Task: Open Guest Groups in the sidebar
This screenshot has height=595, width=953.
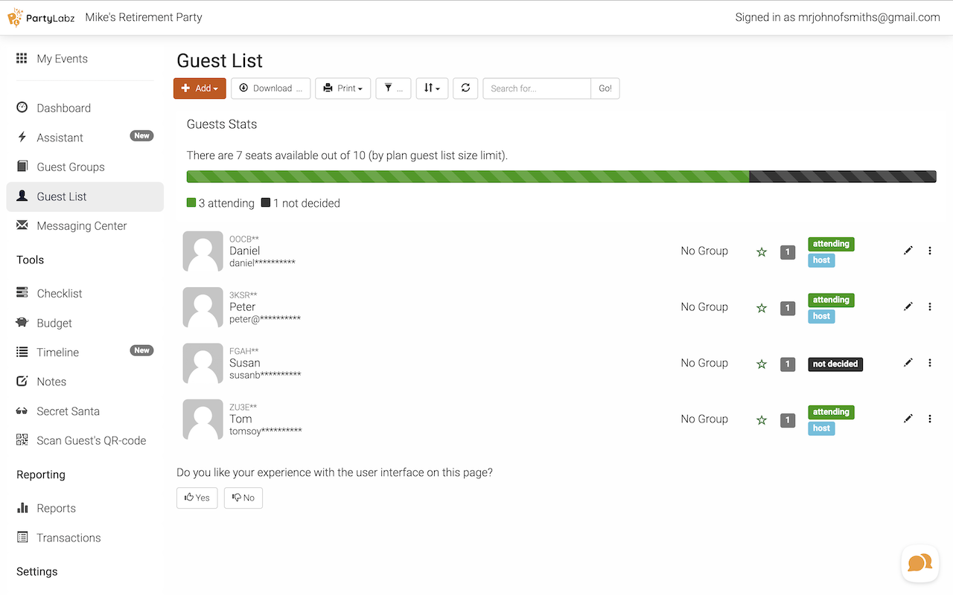Action: click(x=71, y=167)
